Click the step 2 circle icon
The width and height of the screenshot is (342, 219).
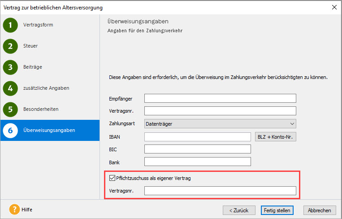(10, 46)
